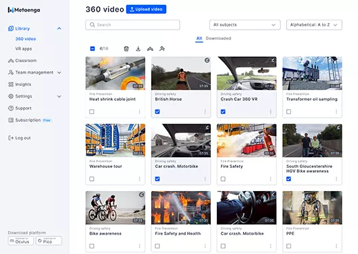
Task: Open three-dot menu for Transformer oil sampling
Action: pos(336,112)
